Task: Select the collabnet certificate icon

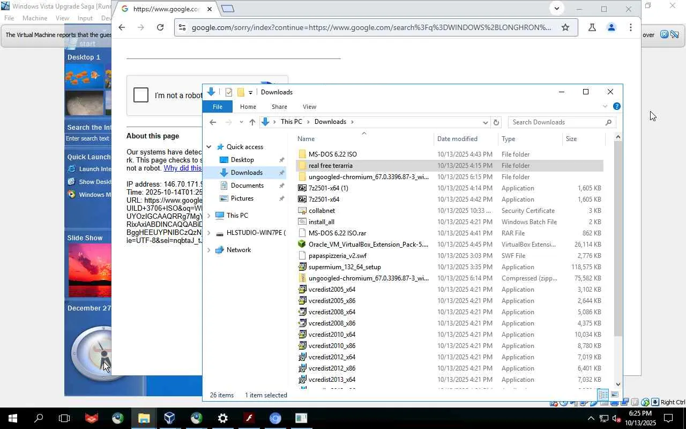Action: pos(302,211)
